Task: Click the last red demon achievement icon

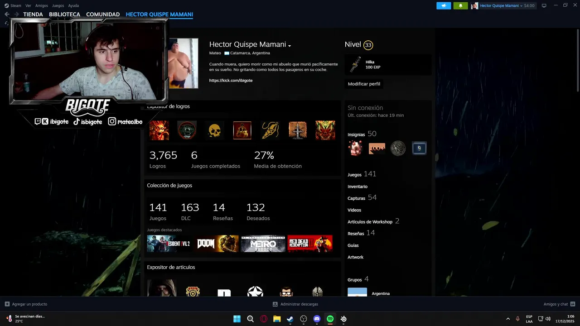Action: pos(325,130)
